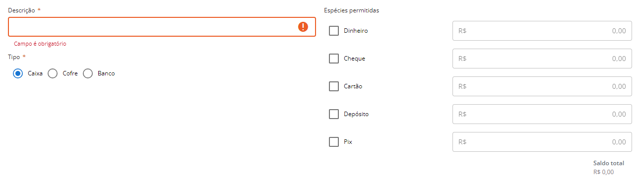Select the Caixa radio button

18,73
